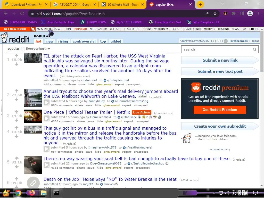
Task: Upvote the Mailboat Walworth tryout post
Action: (16, 91)
